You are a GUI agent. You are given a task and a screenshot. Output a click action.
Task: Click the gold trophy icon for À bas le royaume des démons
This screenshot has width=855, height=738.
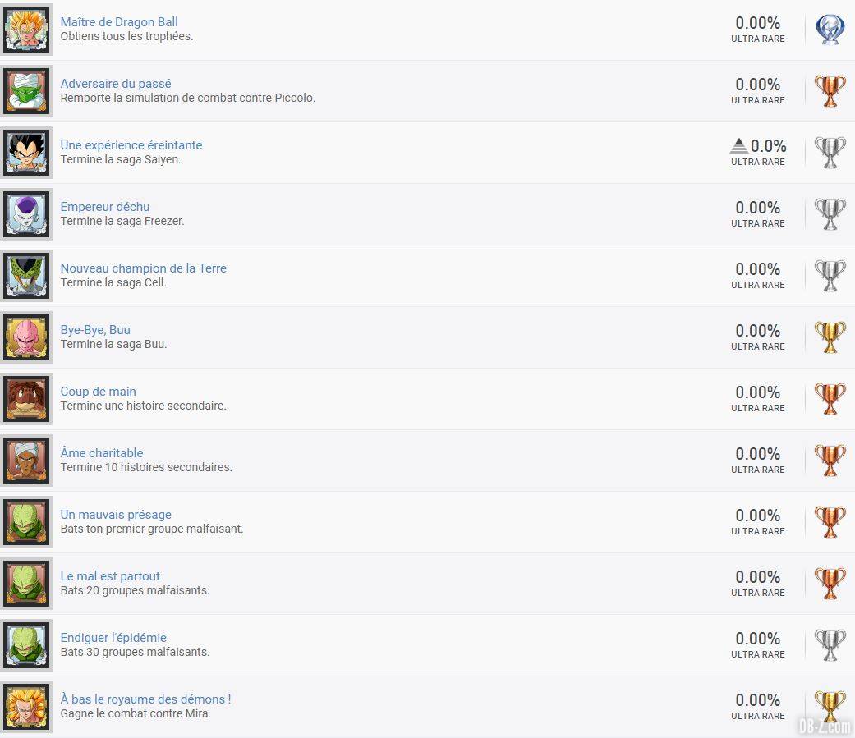[x=830, y=707]
